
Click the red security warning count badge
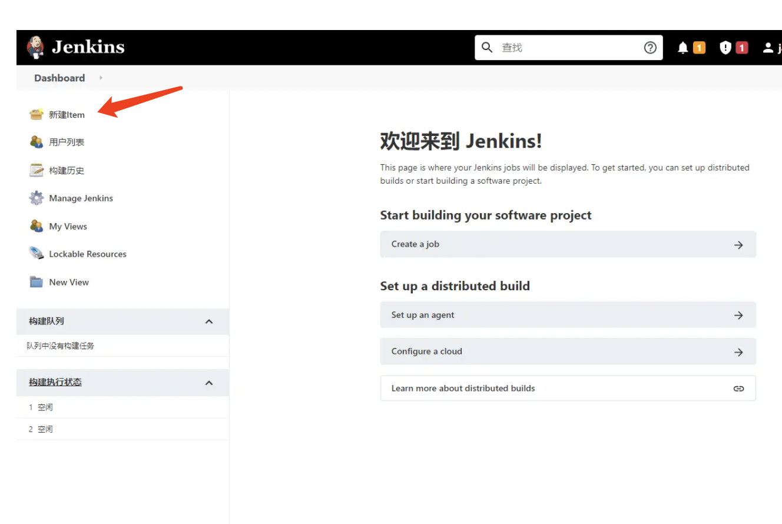click(742, 48)
